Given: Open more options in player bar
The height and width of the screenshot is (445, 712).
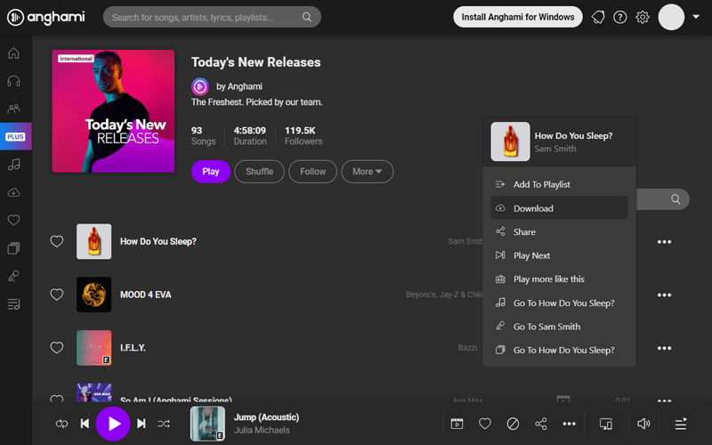Looking at the screenshot, I should [x=569, y=424].
